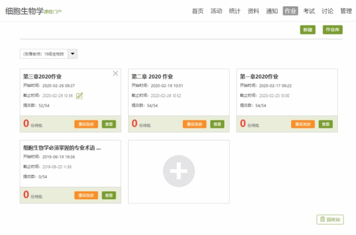Click the edit deadline pencil icon
This screenshot has width=356, height=235.
79,96
